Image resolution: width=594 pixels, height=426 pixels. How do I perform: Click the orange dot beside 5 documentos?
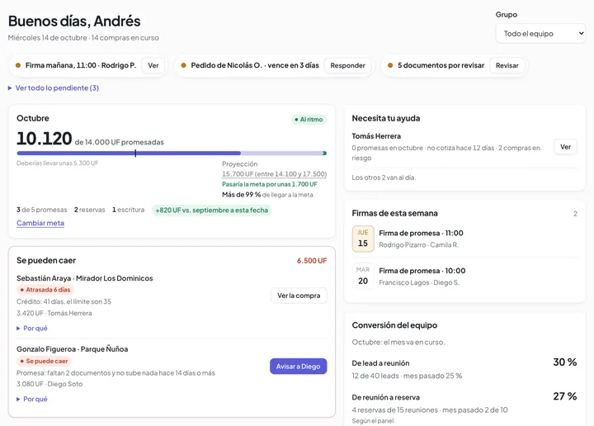point(390,65)
